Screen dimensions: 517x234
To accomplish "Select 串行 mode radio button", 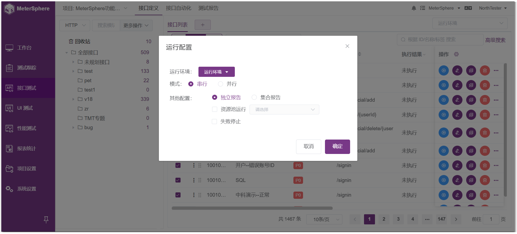I will (191, 84).
